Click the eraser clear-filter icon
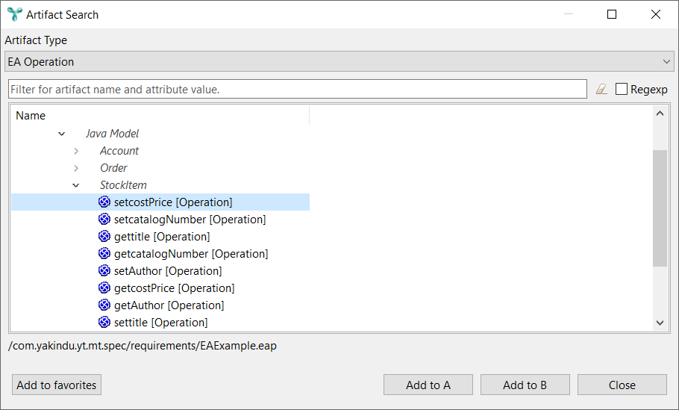The image size is (679, 410). pyautogui.click(x=601, y=90)
